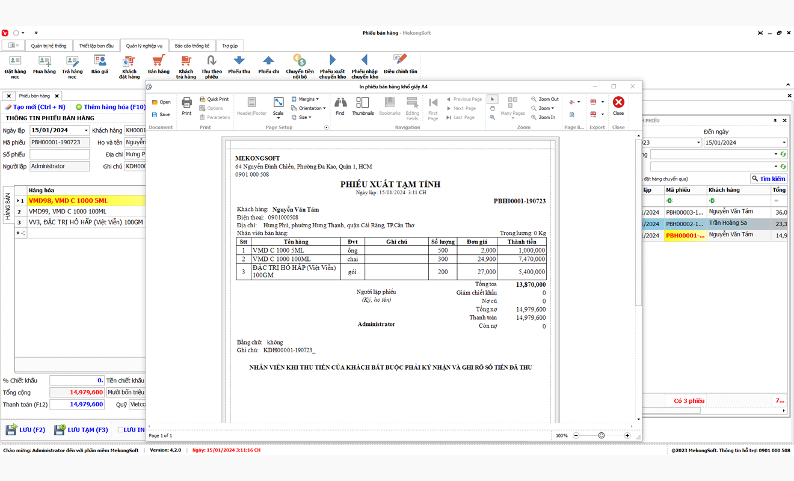Viewport: 794px width, 481px height.
Task: Open the Báo giá function
Action: [100, 65]
